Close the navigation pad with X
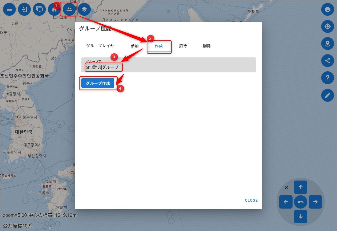Image resolution: width=337 pixels, height=231 pixels. pos(286,188)
